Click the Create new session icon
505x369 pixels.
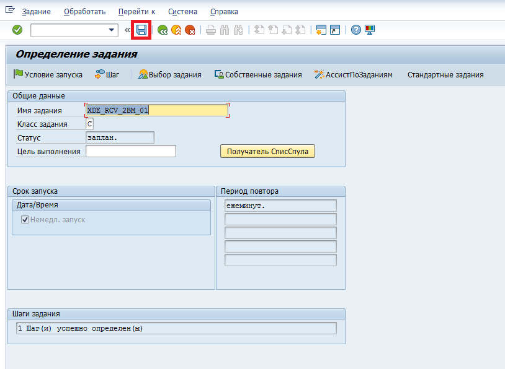coord(321,30)
